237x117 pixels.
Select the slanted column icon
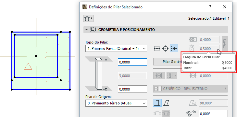[x=166, y=103]
